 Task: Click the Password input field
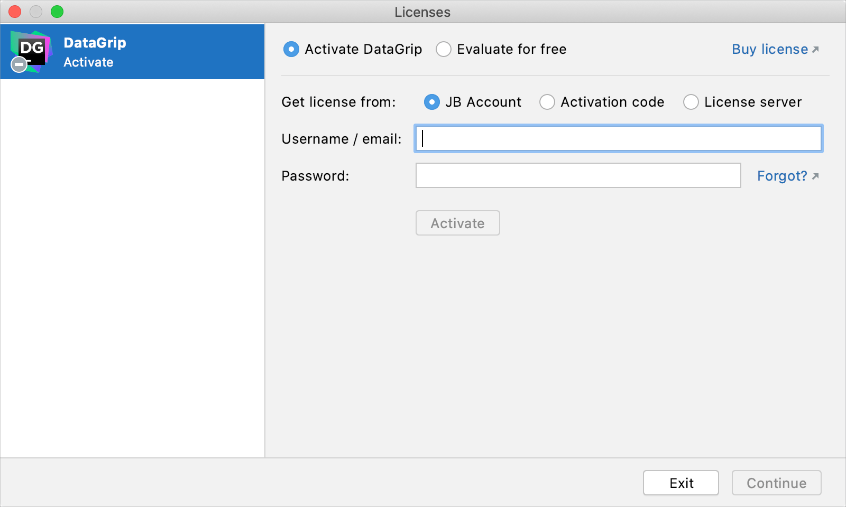(578, 176)
